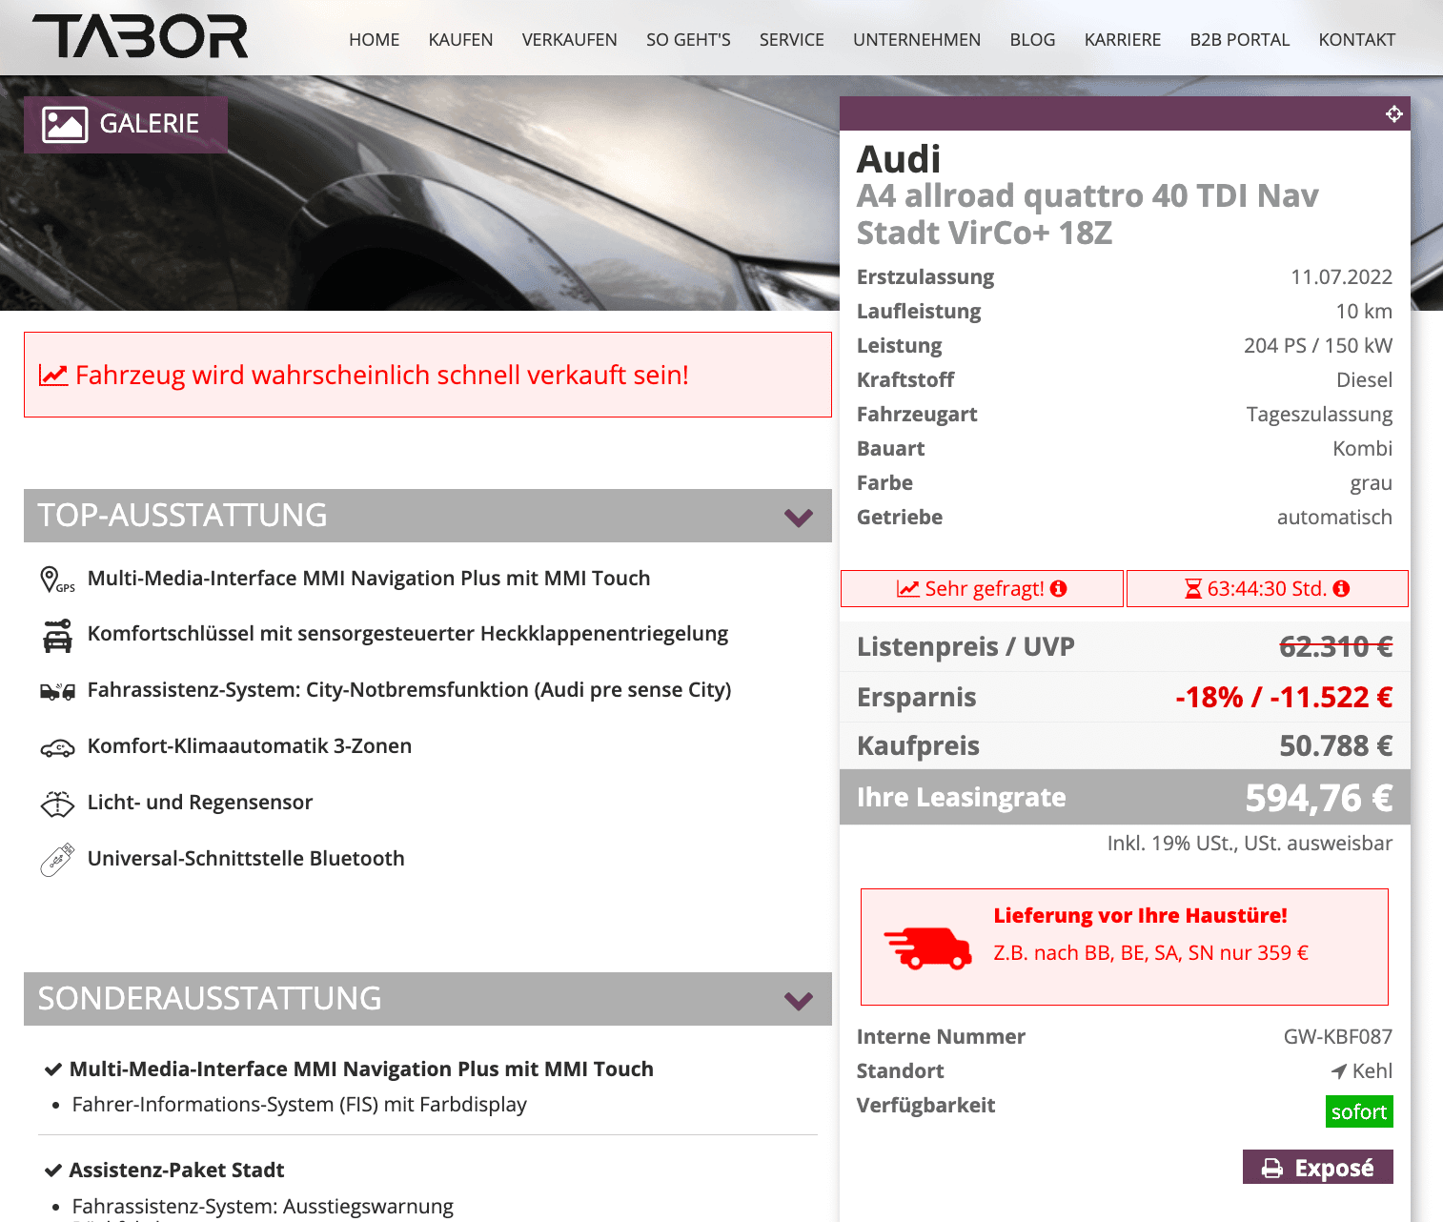Open the HOME menu item
1443x1222 pixels.
click(x=374, y=40)
